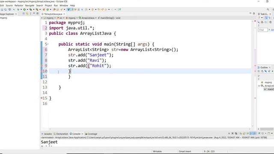Terminate the process in the Console toolbar

[229, 133]
